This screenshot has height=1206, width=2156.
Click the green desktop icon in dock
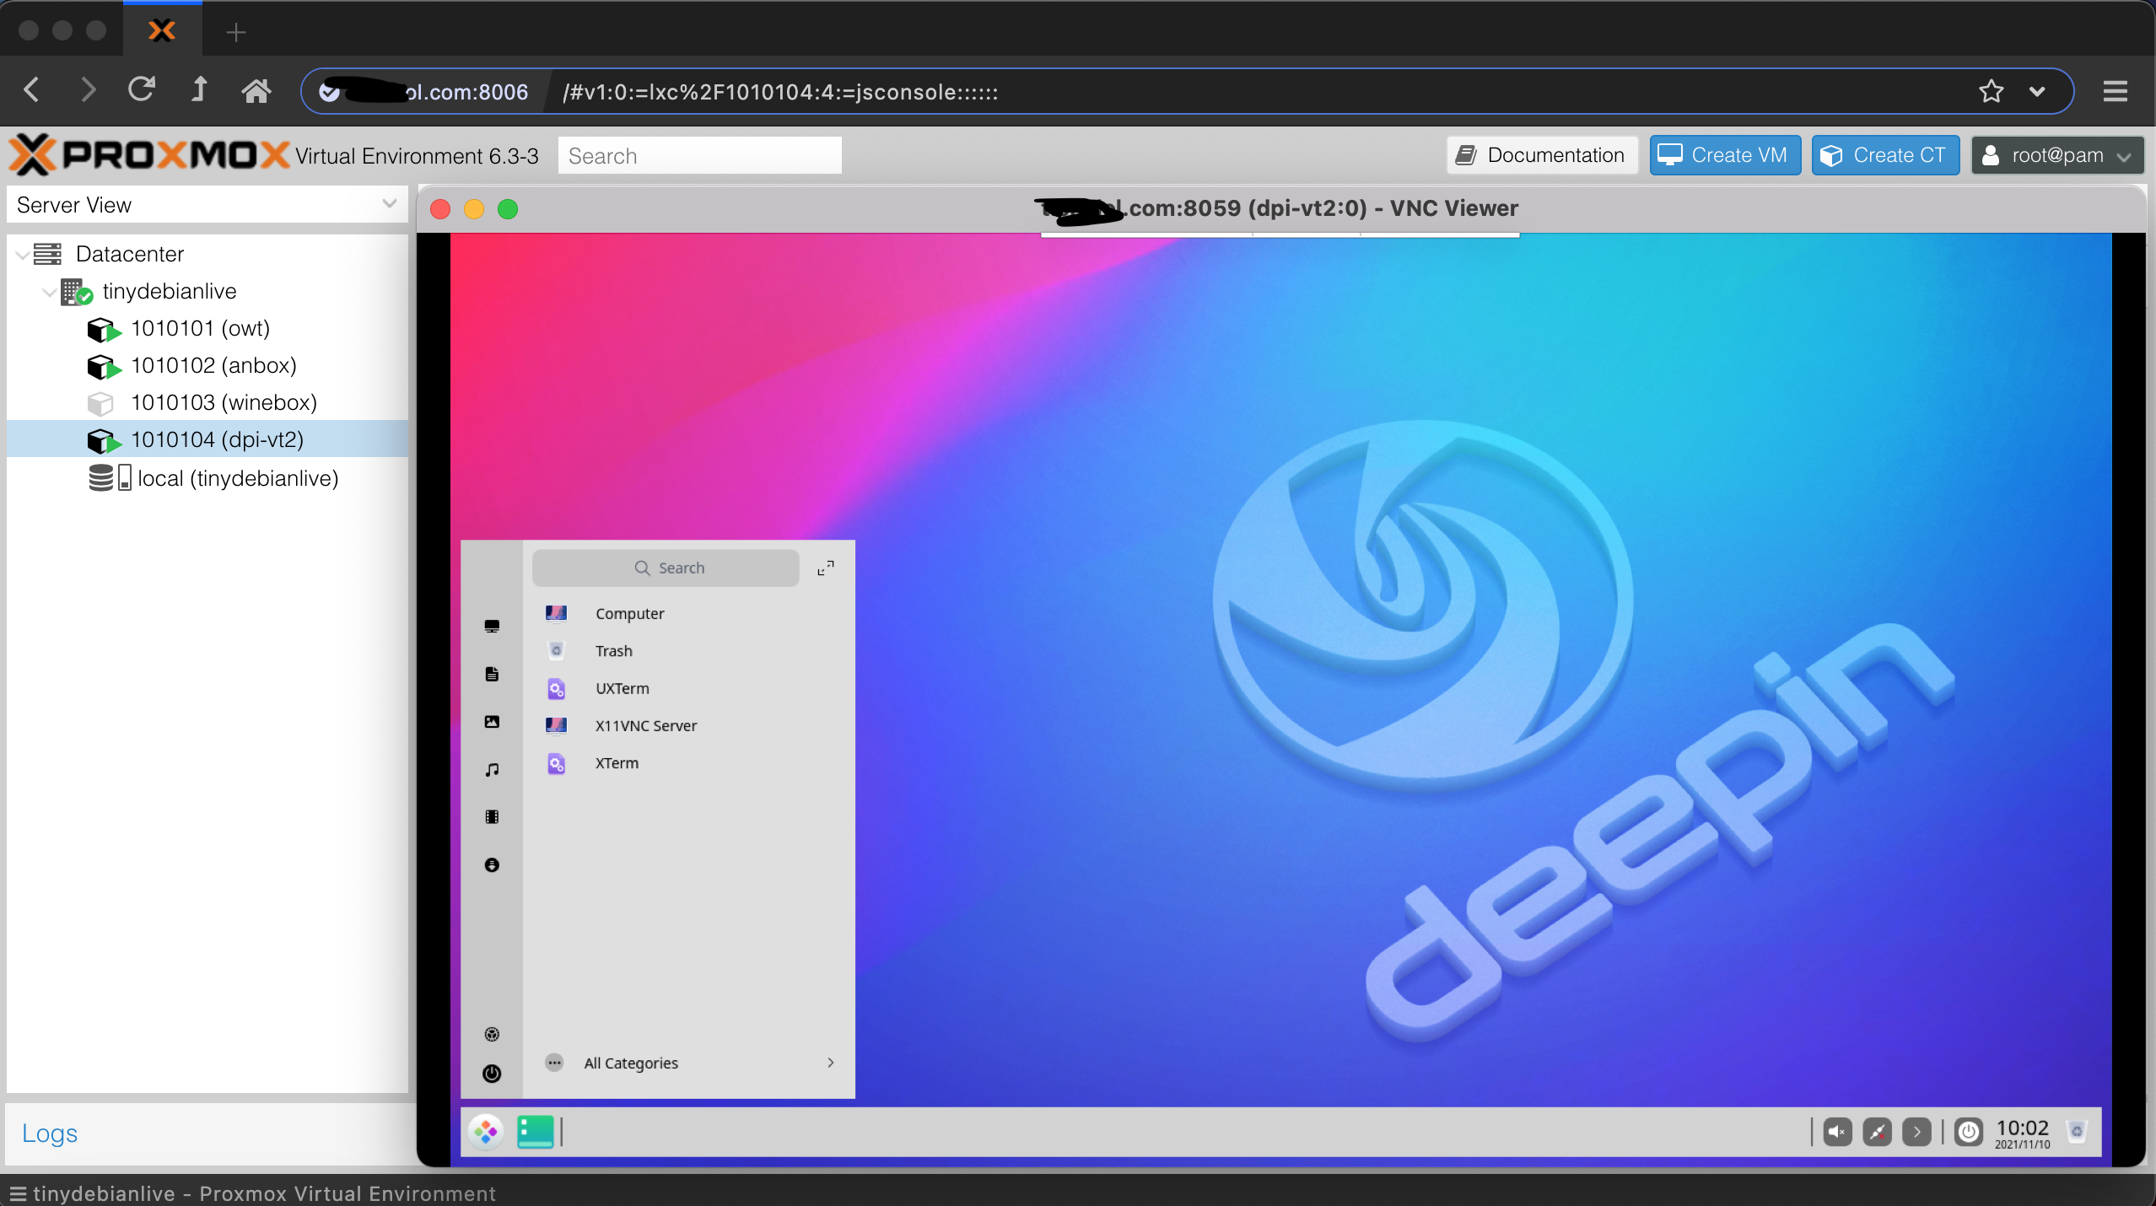[535, 1132]
